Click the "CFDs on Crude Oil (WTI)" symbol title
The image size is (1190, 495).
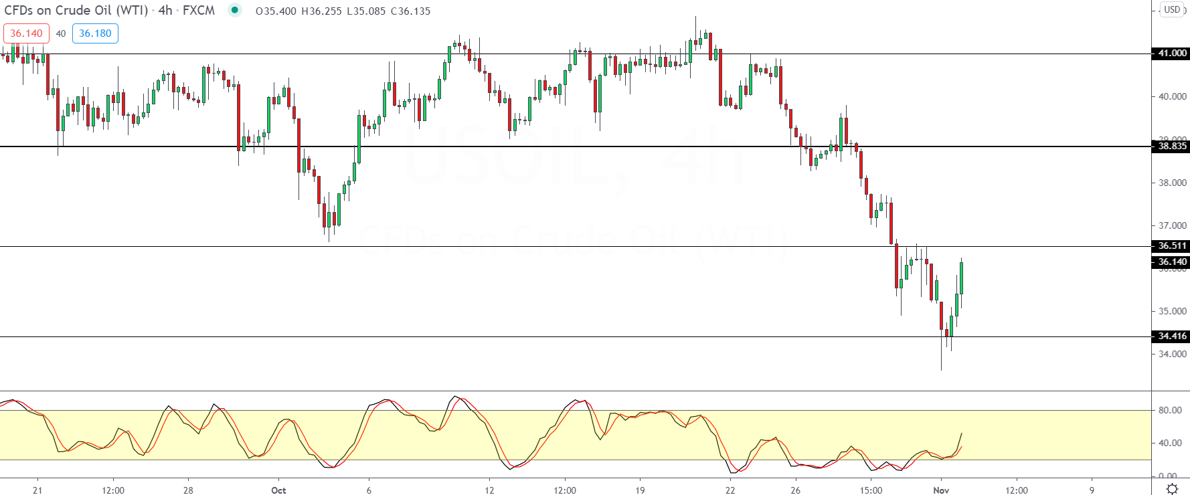point(76,11)
